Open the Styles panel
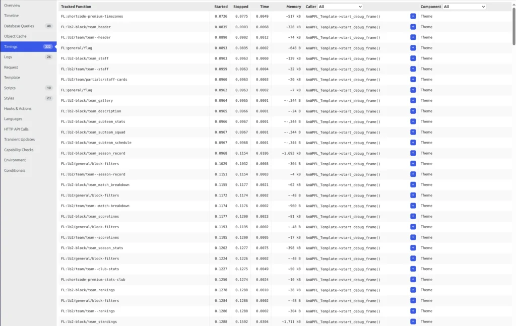The height and width of the screenshot is (326, 516). tap(28, 98)
